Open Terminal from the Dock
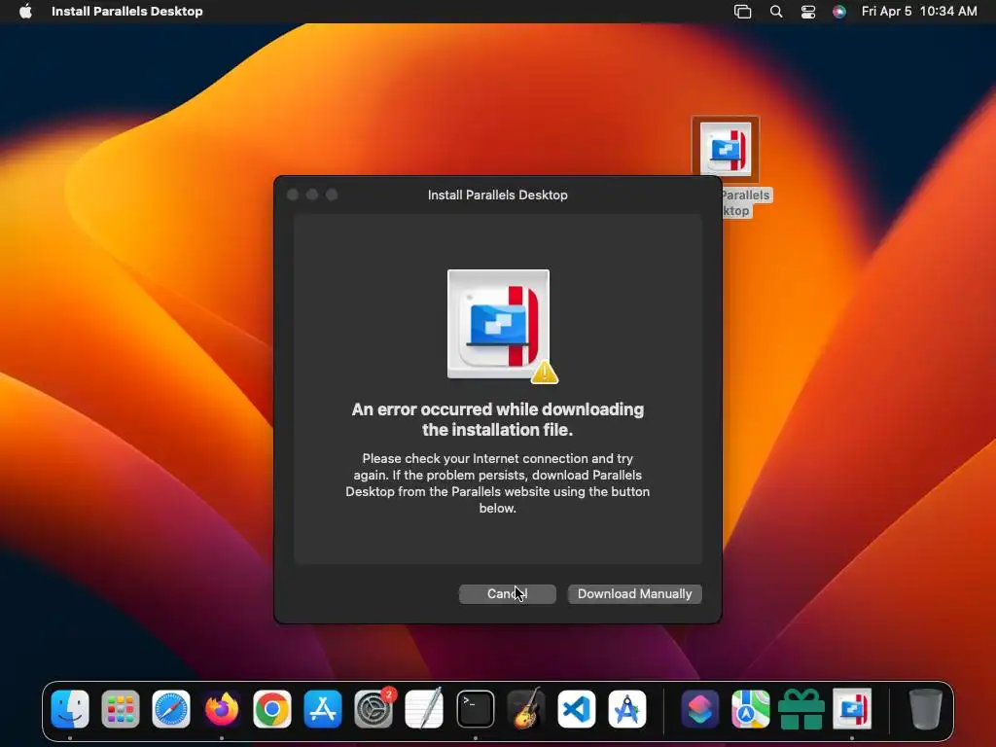 click(475, 709)
